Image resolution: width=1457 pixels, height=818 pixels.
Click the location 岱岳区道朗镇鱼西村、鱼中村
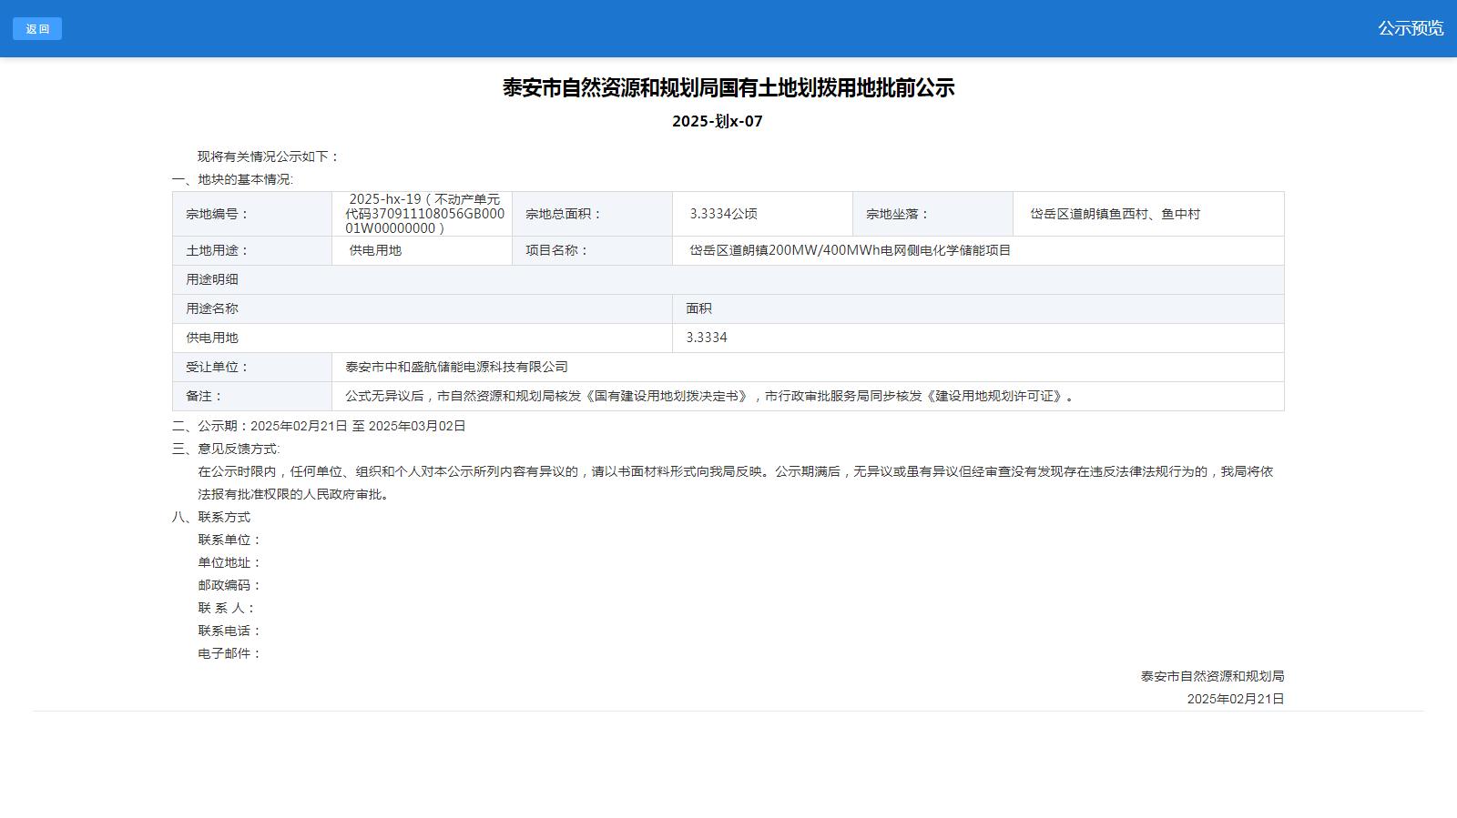[1116, 214]
